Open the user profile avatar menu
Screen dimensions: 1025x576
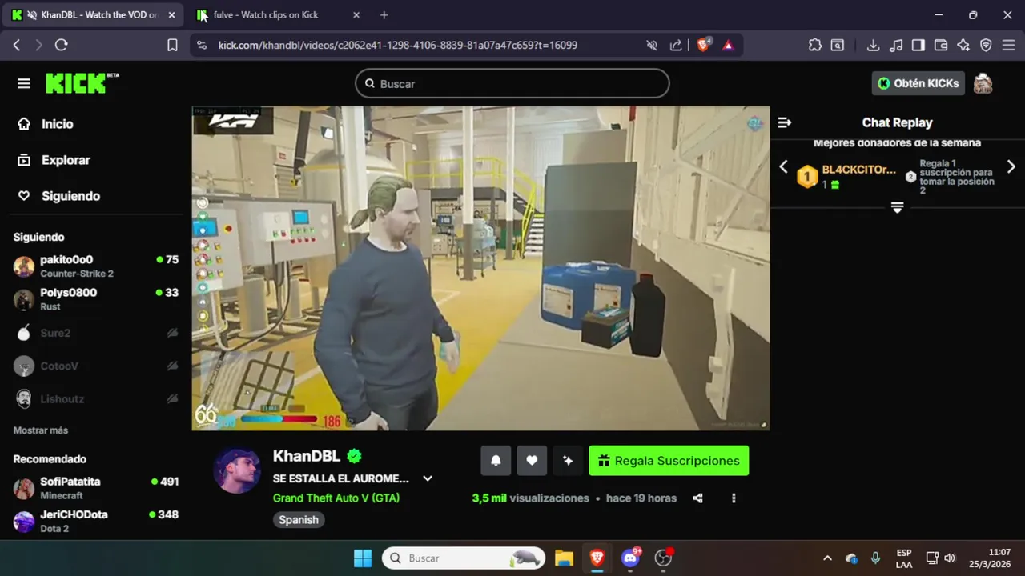tap(983, 83)
